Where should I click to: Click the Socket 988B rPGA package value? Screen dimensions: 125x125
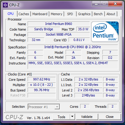[x=58, y=34]
